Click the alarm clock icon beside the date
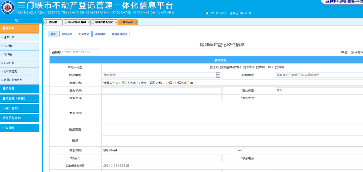 [206, 13]
